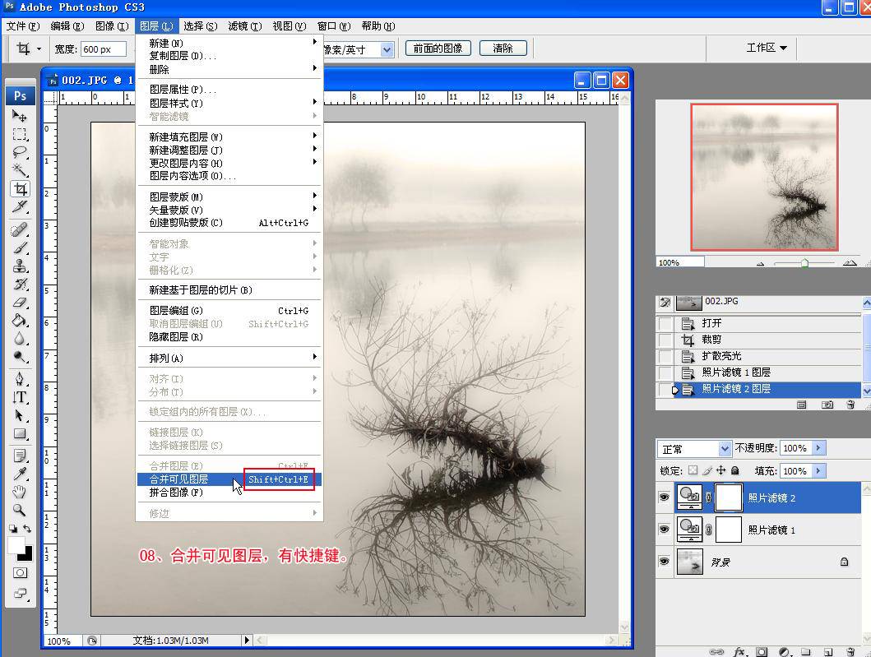Open the 滤镜 menu
Viewport: 871px width, 657px height.
(244, 26)
